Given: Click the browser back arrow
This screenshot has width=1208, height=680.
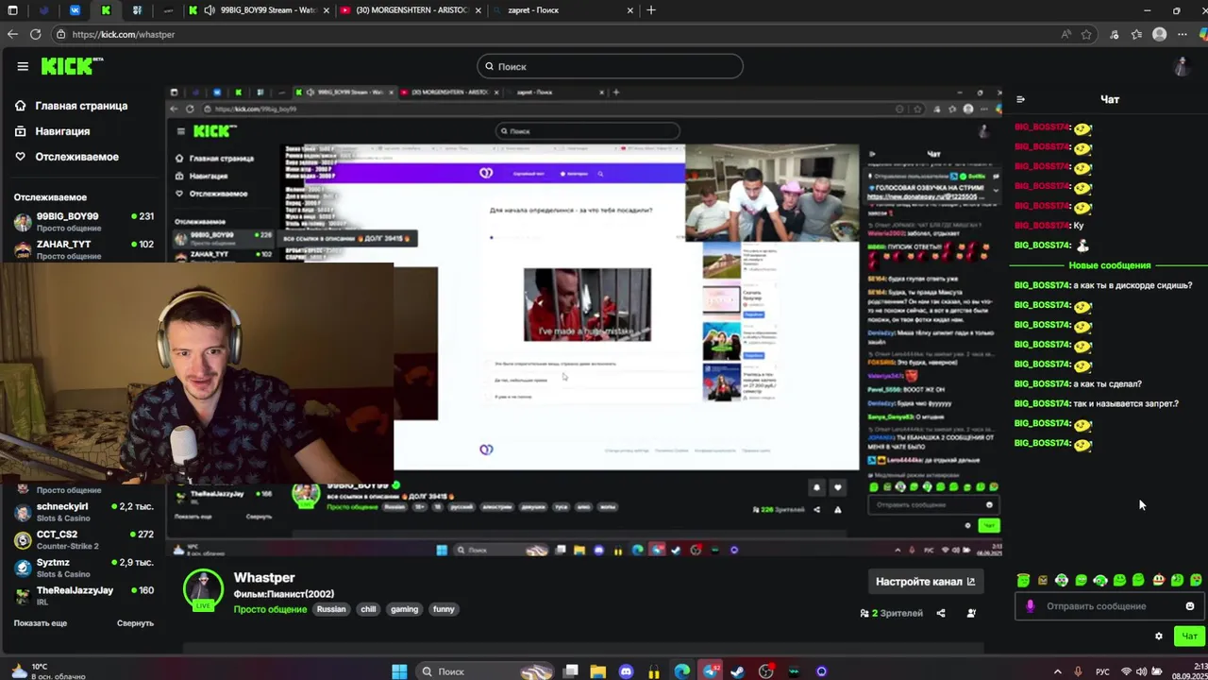Looking at the screenshot, I should point(12,34).
